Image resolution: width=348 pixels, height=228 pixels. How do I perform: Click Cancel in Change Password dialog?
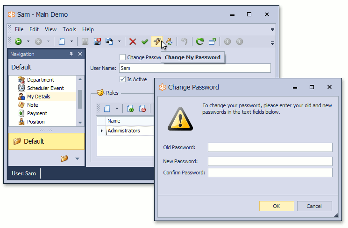pyautogui.click(x=314, y=206)
